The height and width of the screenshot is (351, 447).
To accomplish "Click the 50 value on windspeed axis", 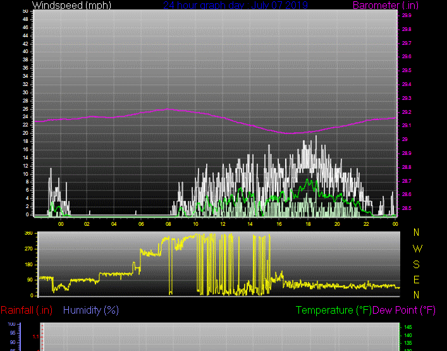I will [25, 11].
